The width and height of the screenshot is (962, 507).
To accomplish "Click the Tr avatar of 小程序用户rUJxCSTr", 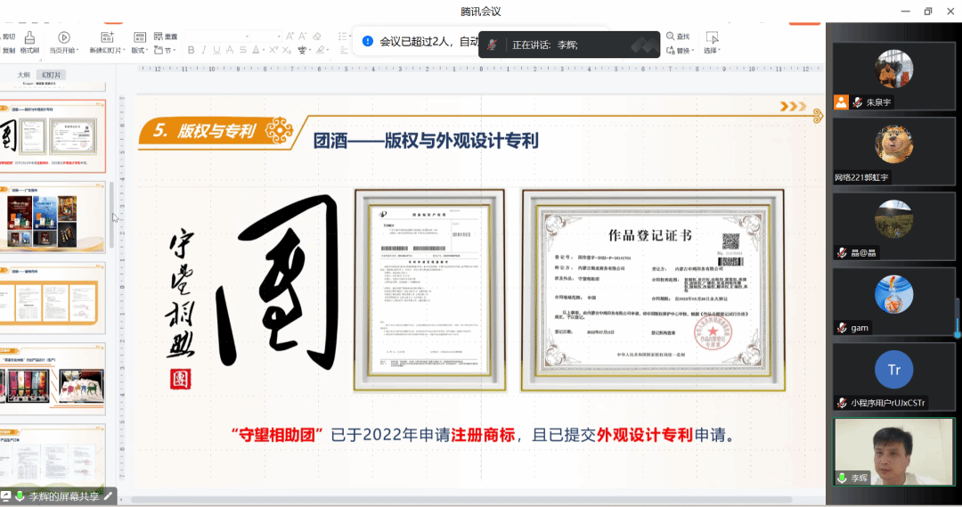I will click(x=893, y=370).
